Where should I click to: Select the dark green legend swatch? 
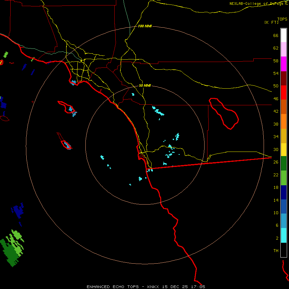284,163
